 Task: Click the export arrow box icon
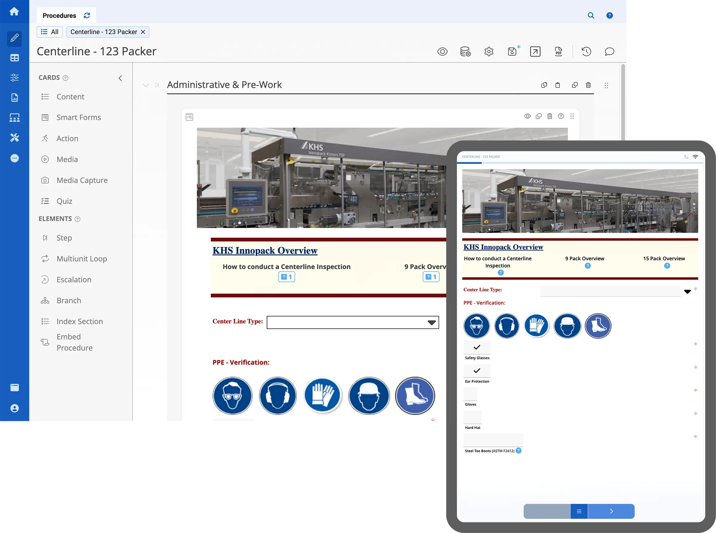click(535, 52)
